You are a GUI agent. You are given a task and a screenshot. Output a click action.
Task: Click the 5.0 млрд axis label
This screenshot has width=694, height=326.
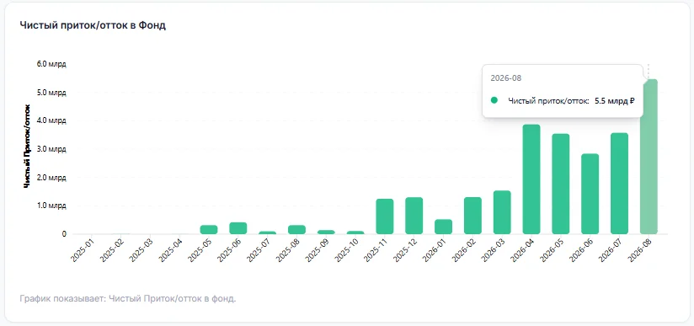[x=51, y=93]
